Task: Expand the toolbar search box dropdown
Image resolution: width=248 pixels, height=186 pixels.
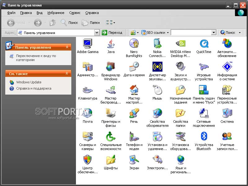Action: [214, 33]
